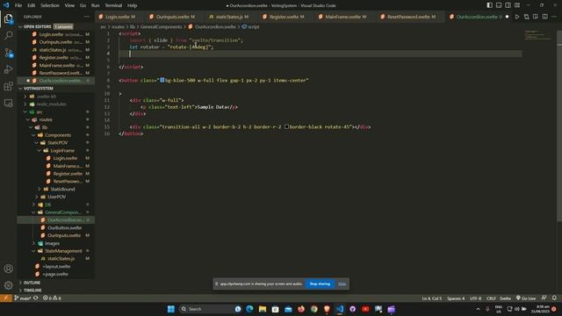Click Split Editor Right icon
This screenshot has height=316, width=562.
[x=544, y=17]
